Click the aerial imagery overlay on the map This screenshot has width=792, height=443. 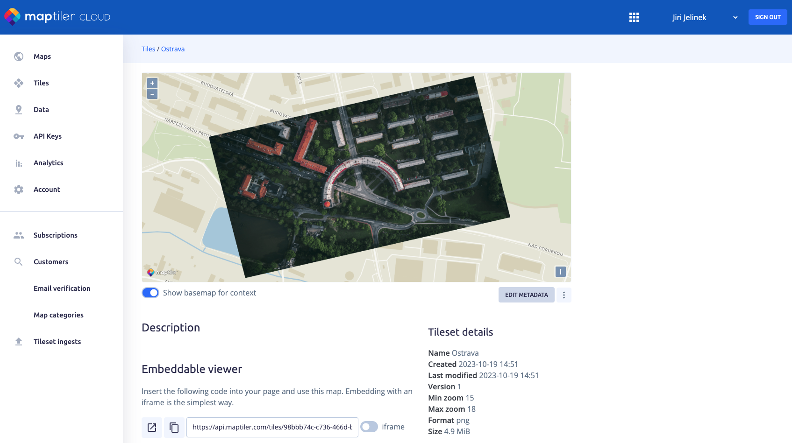(360, 177)
